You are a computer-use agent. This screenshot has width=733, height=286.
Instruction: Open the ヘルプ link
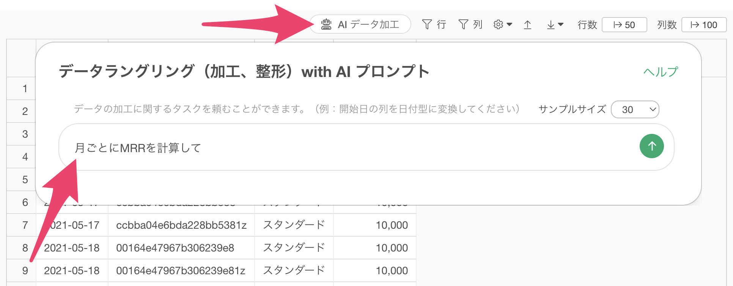point(661,72)
